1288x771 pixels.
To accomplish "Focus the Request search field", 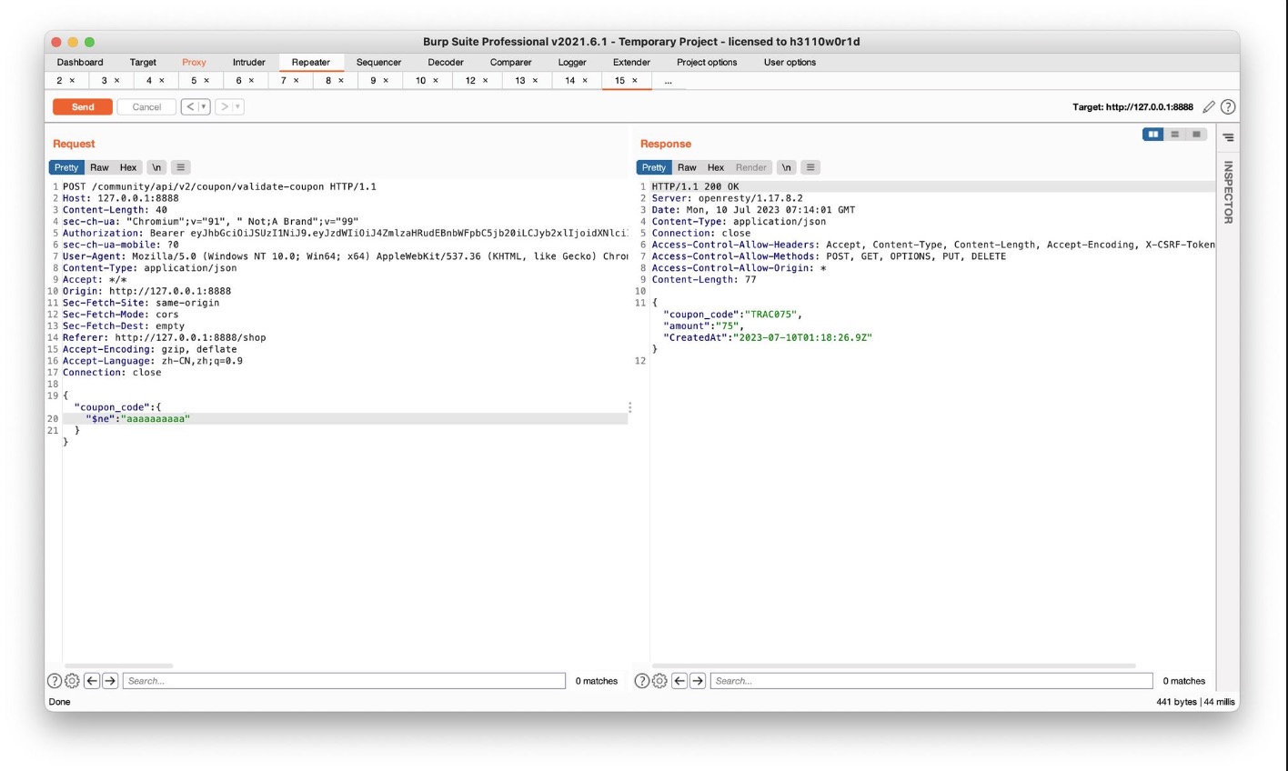I will click(344, 681).
